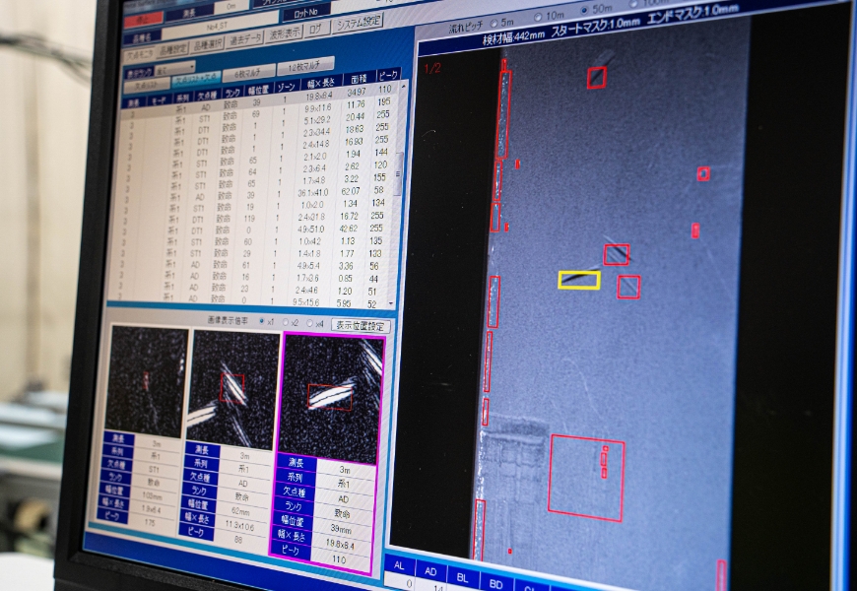Click the 表示位置設定 button
Viewport: 857px width, 591px height.
coord(361,326)
